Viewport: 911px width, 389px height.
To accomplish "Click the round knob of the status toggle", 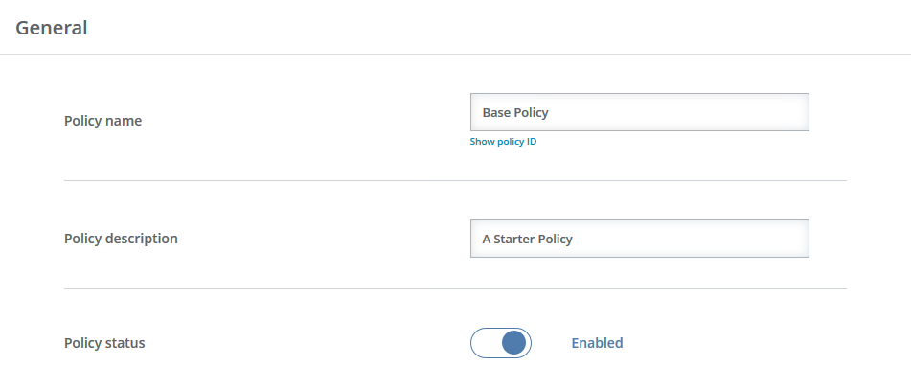I will coord(513,342).
